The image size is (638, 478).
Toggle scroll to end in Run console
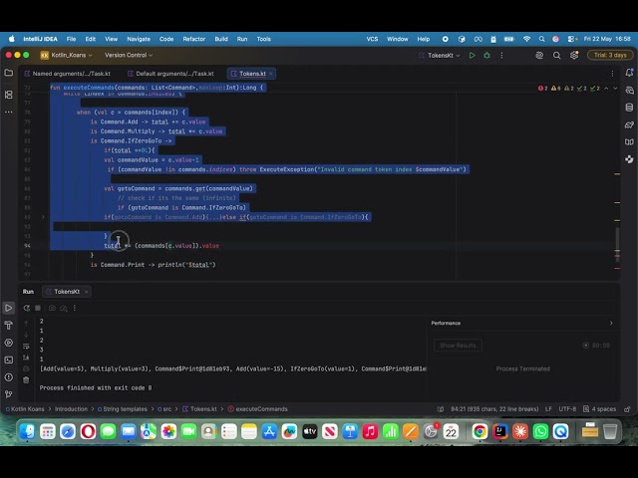tap(26, 358)
